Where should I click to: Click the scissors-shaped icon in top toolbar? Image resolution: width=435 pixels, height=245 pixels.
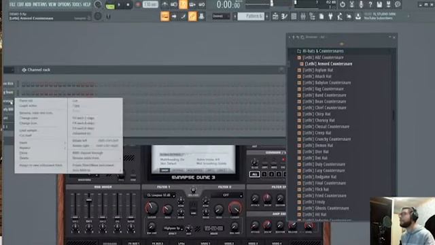pos(352,5)
